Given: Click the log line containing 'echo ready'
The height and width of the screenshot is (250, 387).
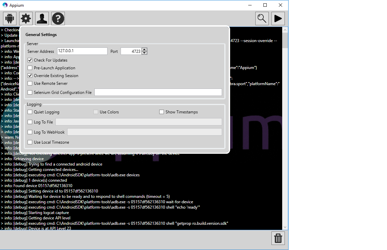Looking at the screenshot, I should [100, 207].
